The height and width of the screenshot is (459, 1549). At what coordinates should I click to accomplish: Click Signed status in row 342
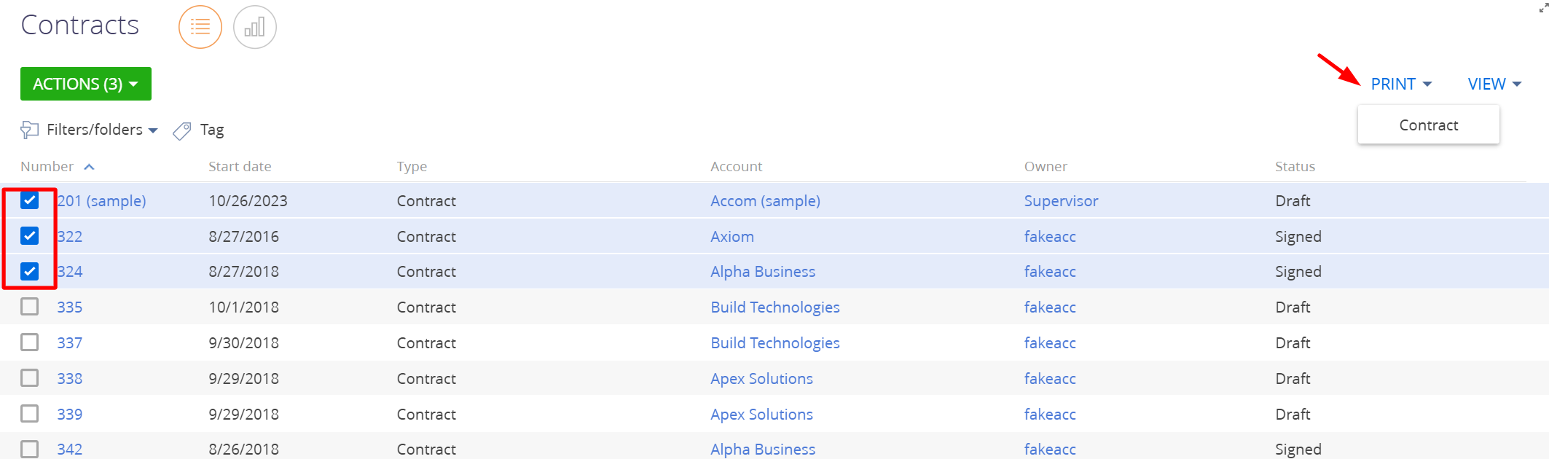[x=1298, y=449]
